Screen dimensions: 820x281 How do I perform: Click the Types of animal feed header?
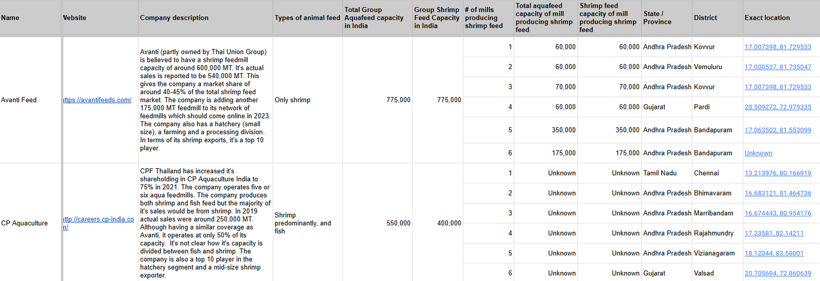(307, 18)
